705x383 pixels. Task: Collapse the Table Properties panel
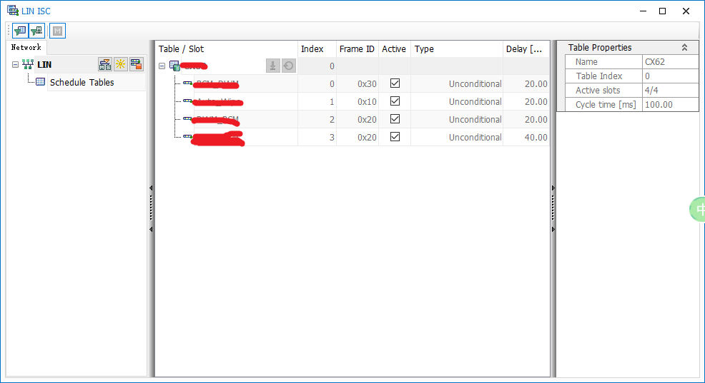pos(684,48)
